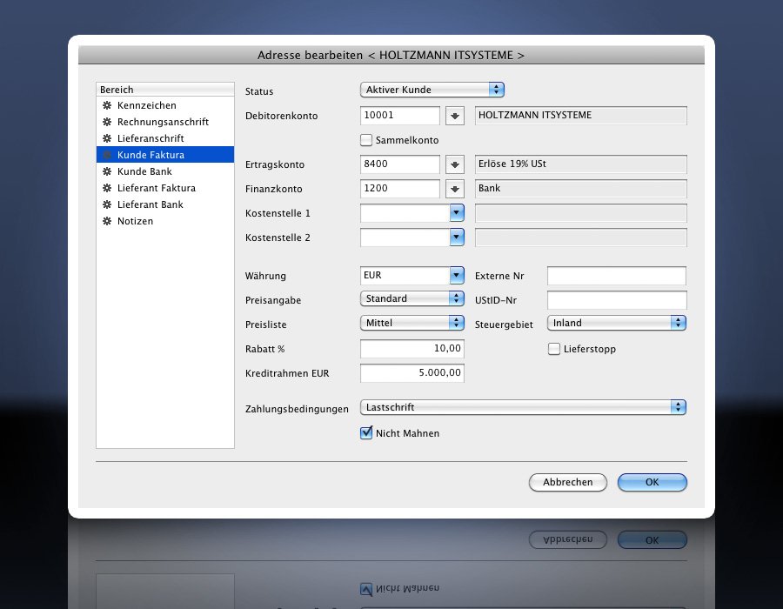Click the Erlöse 19% USt description
783x609 pixels.
(581, 164)
